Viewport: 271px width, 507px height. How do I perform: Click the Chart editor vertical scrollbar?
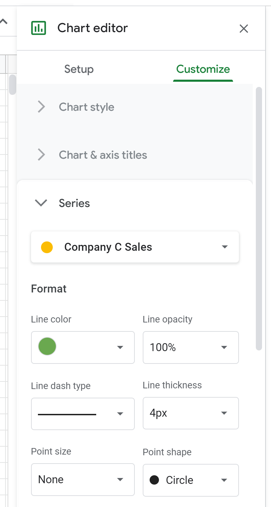(x=259, y=218)
